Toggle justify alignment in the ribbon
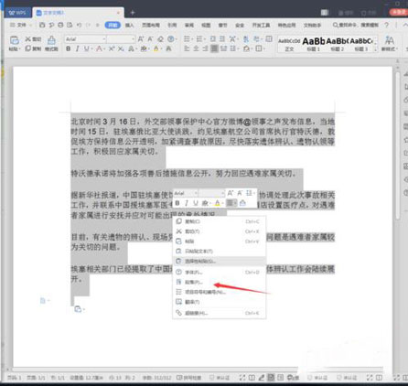 [x=214, y=48]
